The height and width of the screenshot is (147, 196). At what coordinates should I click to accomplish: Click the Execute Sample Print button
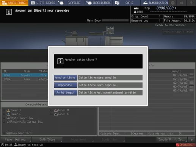tap(178, 32)
